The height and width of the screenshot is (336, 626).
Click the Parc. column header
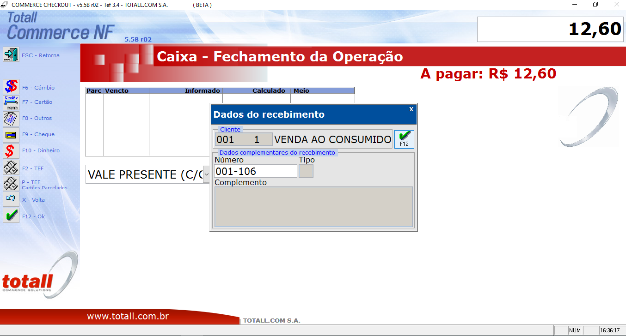point(95,90)
